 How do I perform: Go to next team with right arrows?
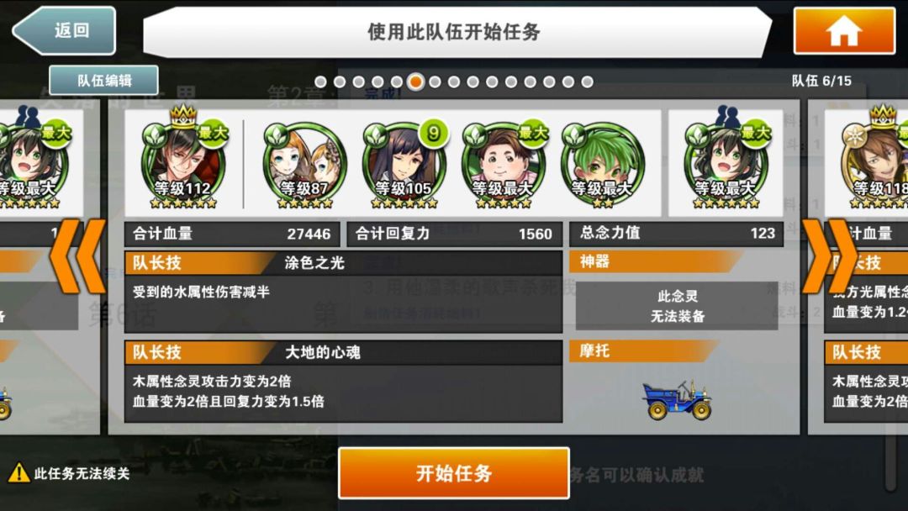click(x=830, y=255)
